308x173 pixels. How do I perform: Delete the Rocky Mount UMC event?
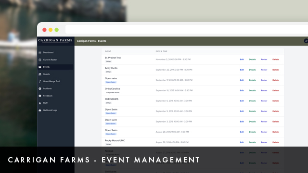[x=276, y=142]
